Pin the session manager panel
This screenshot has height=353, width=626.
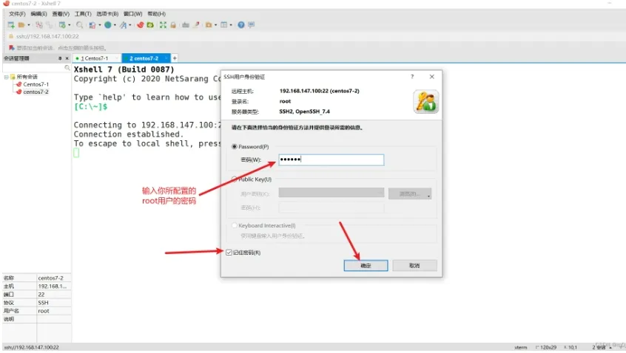[60, 58]
